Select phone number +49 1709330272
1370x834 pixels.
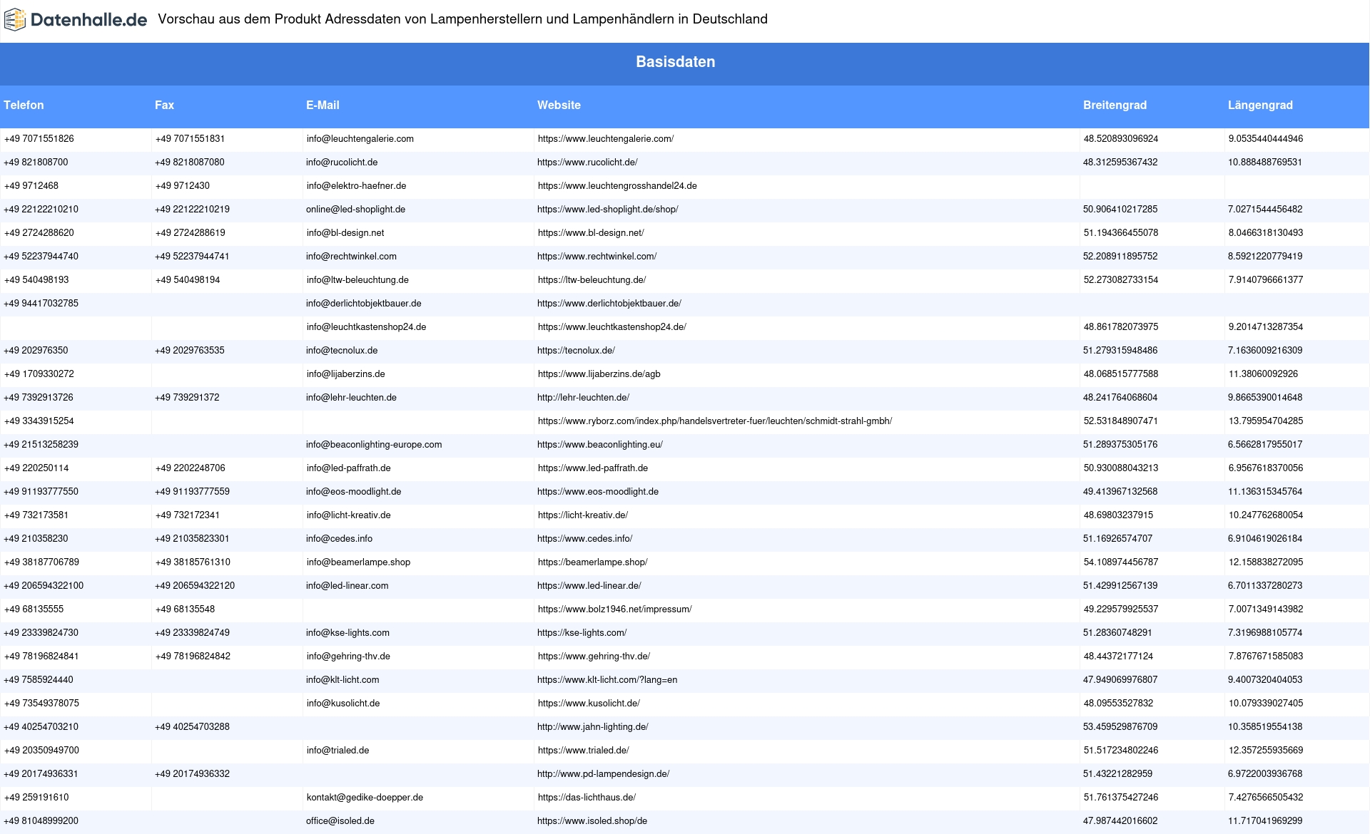(x=39, y=374)
